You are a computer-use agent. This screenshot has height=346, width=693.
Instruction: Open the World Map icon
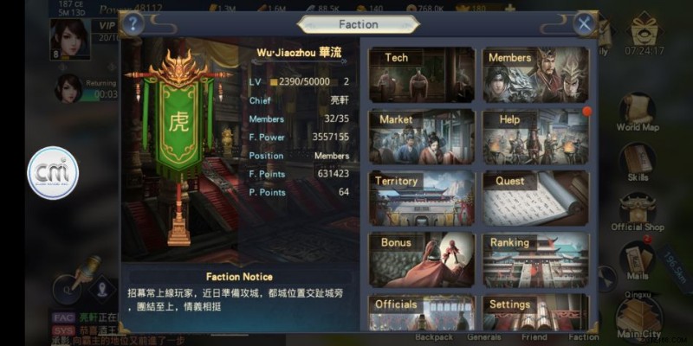coord(638,112)
